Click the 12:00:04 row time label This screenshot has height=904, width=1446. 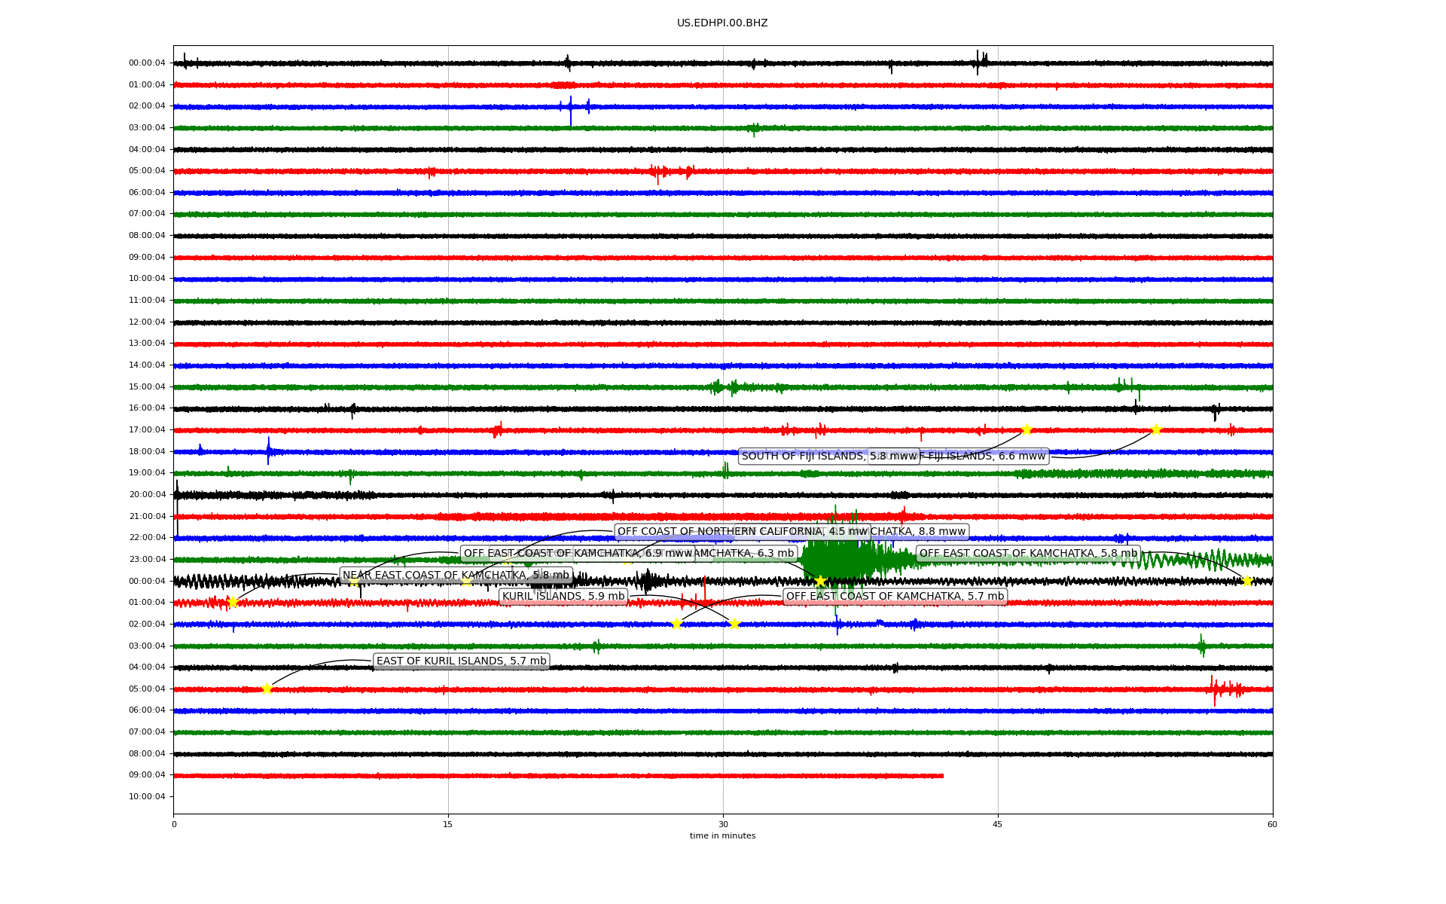click(147, 322)
